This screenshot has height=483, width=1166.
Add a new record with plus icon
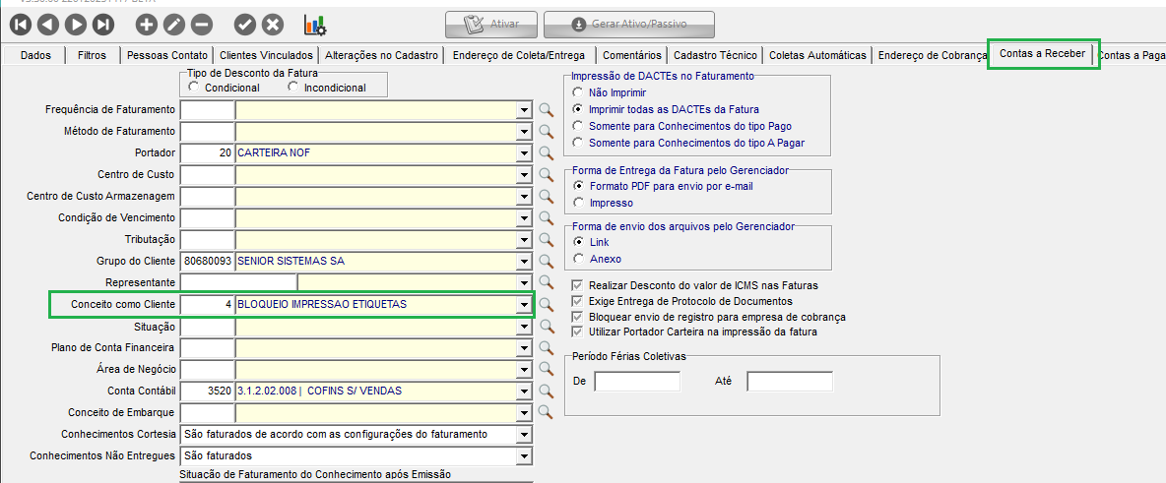pos(146,24)
